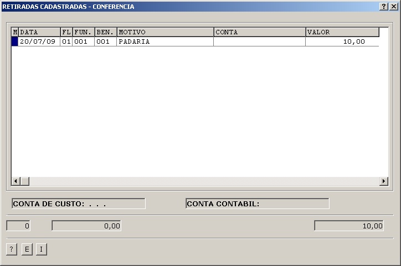Click the '?' help button at bottom left
Screen dimensions: 401x266
[x=12, y=249]
